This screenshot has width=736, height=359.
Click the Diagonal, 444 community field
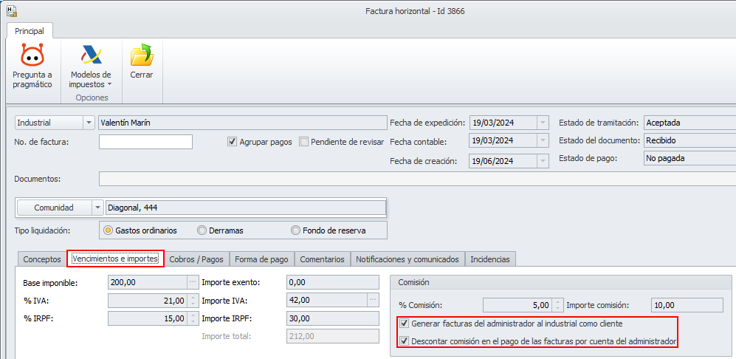pos(246,208)
